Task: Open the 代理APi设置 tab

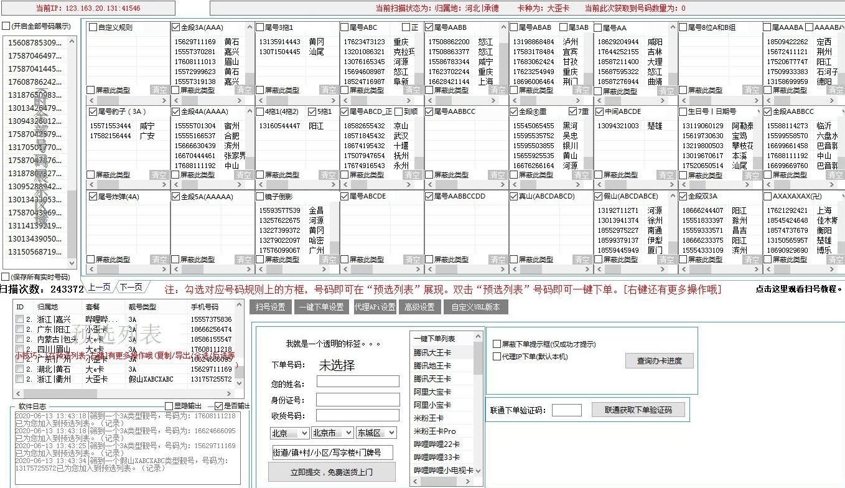Action: pyautogui.click(x=375, y=307)
